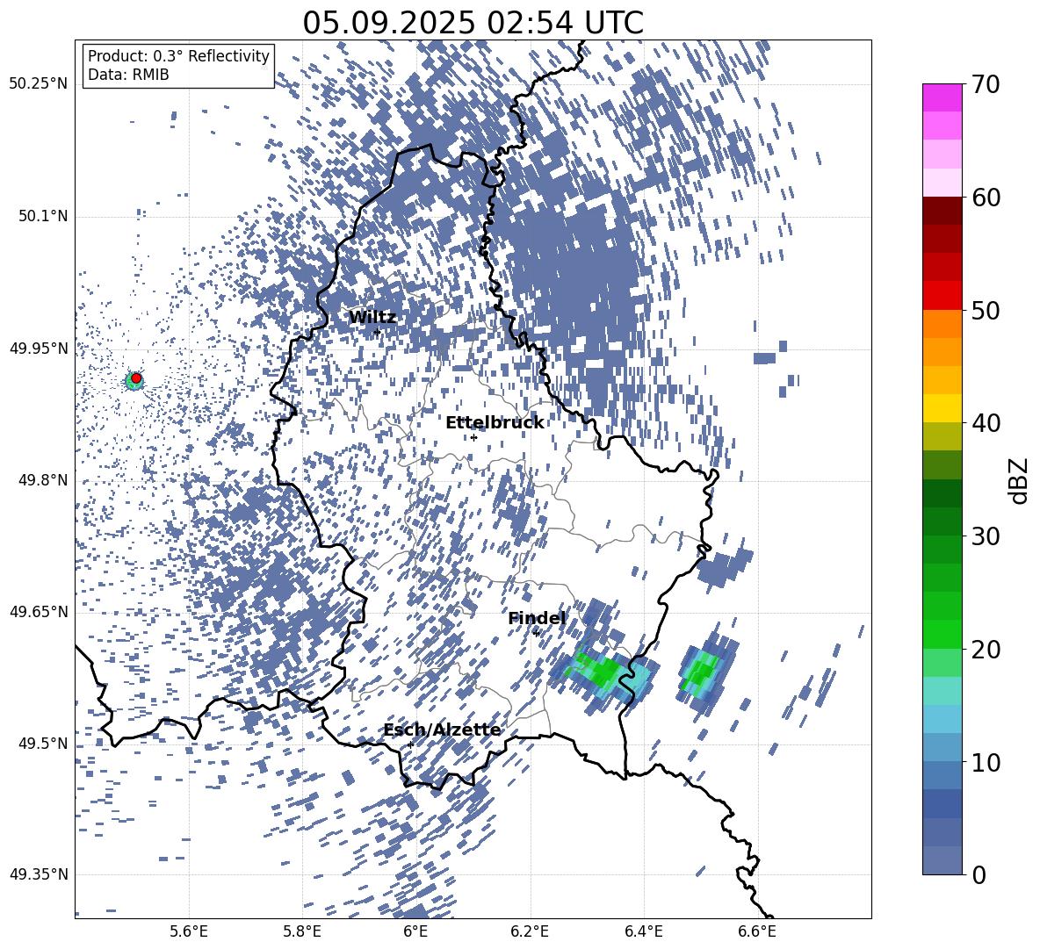
Task: Click the 49.65°N latitude label
Action: (x=39, y=612)
